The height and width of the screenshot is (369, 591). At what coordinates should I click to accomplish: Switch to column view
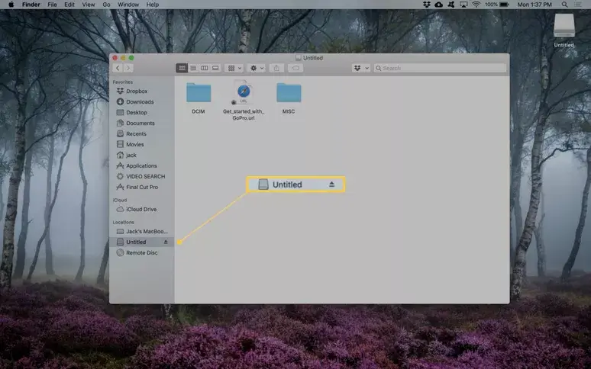tap(205, 68)
